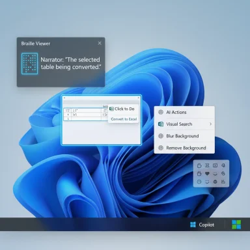
Task: Pick the square frame icon in emoji panel
Action: point(215,165)
